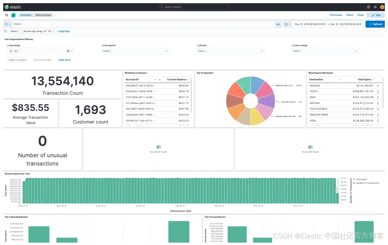
Task: Click the 1,693 Customer count metric
Action: [90, 110]
